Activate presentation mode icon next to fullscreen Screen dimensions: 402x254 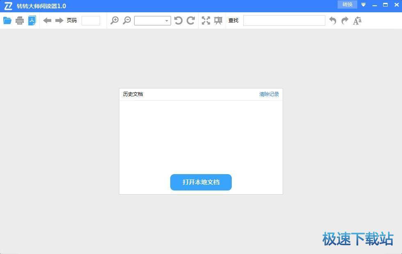click(x=218, y=20)
